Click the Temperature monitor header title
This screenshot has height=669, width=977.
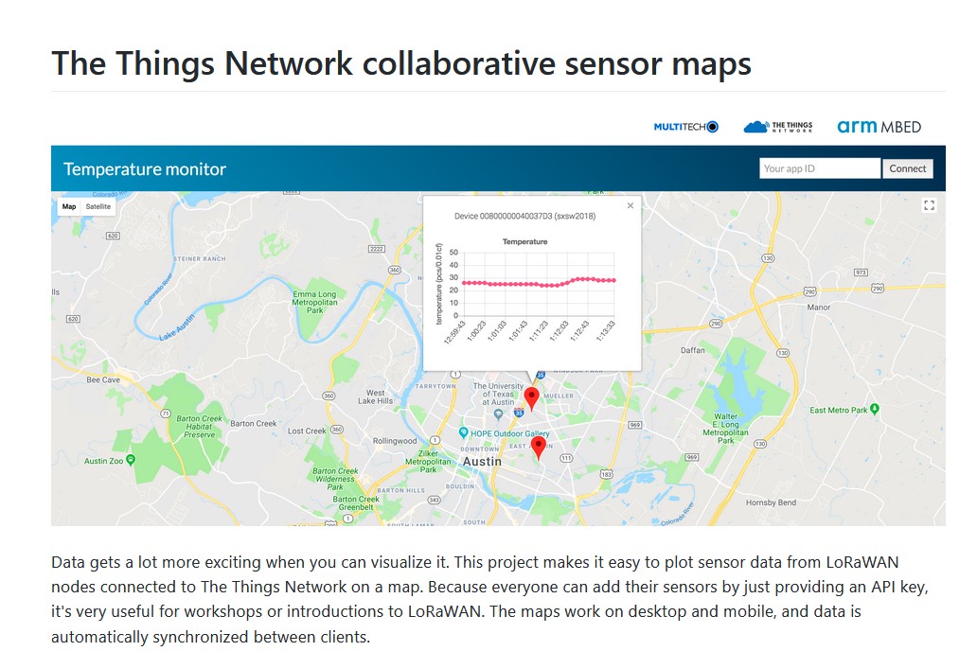(x=145, y=169)
